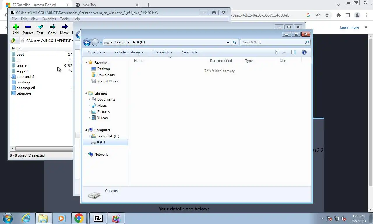This screenshot has height=224, width=373.
Task: Collapse the Favorites tree group
Action: pos(86,63)
